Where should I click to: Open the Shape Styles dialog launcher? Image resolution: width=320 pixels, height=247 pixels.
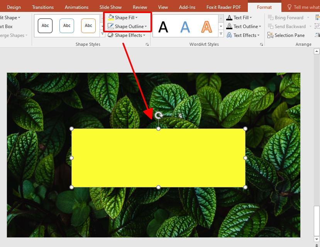pos(147,44)
